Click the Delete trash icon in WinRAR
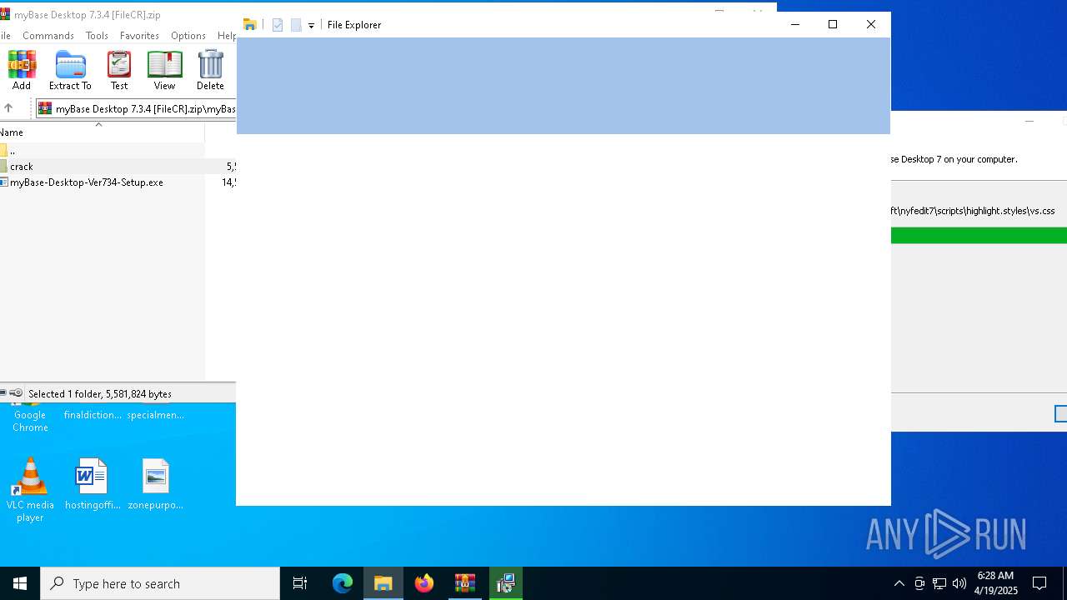 click(210, 70)
